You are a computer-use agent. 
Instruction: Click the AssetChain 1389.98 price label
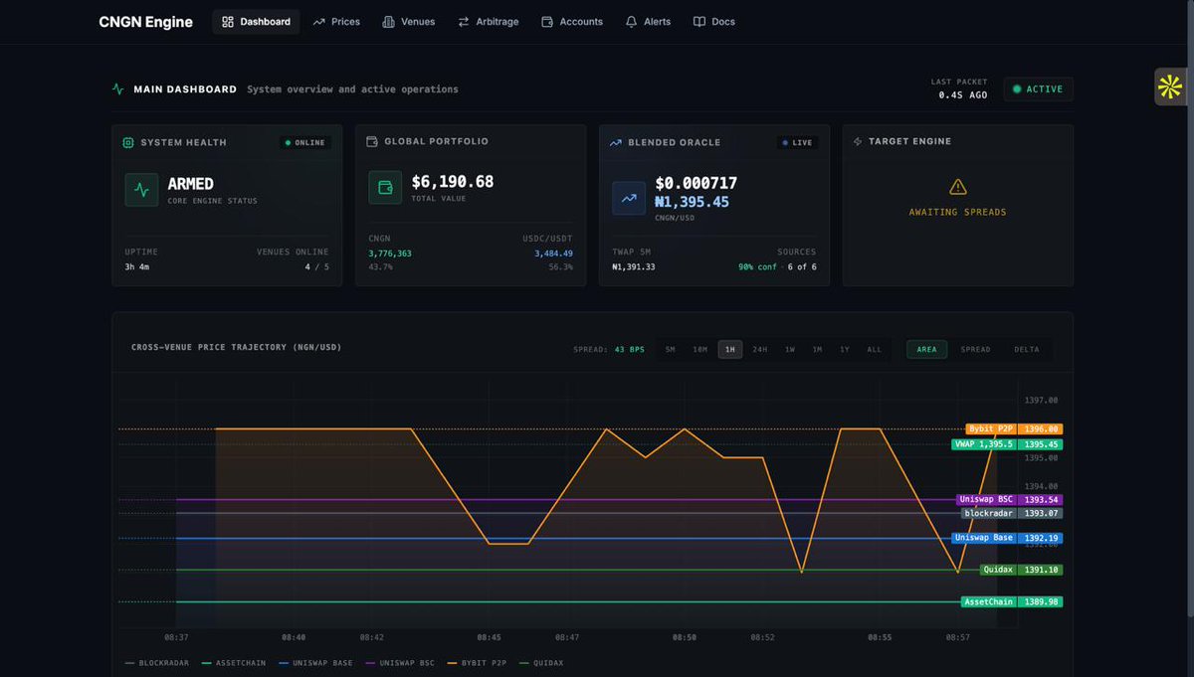1012,602
